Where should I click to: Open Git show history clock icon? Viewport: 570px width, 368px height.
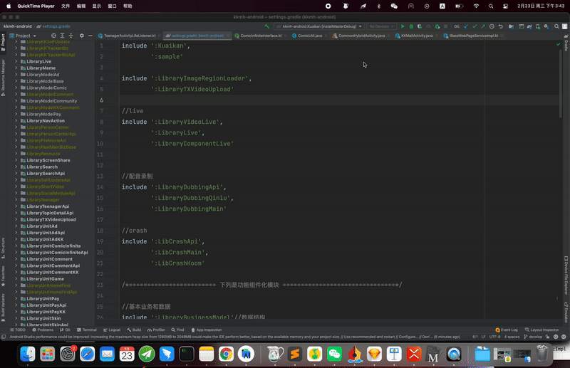point(492,26)
